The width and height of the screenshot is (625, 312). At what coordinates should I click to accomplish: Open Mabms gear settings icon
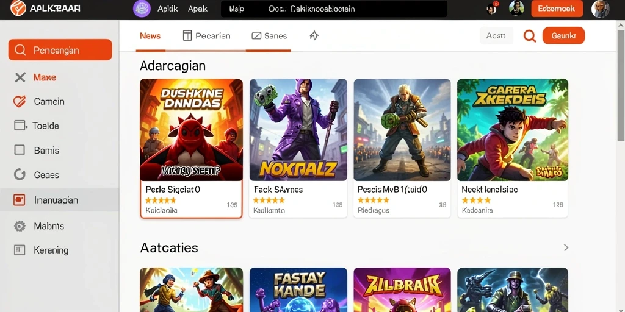tap(20, 226)
